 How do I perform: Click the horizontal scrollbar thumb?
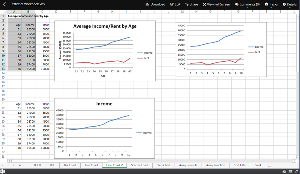click(x=59, y=161)
